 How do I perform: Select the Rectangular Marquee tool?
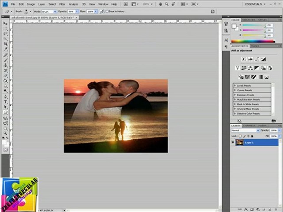tap(5, 29)
